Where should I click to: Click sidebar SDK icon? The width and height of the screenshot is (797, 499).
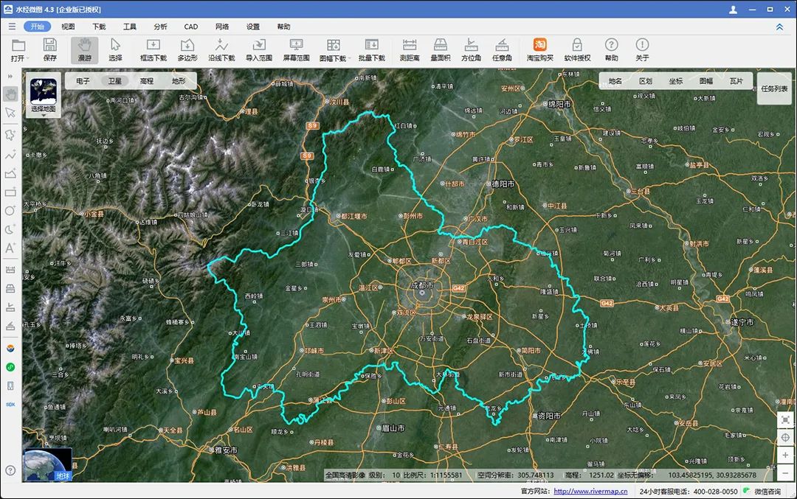[x=10, y=405]
